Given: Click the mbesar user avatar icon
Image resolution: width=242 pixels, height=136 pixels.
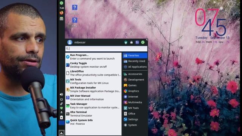Looking at the screenshot, I should point(70,42).
